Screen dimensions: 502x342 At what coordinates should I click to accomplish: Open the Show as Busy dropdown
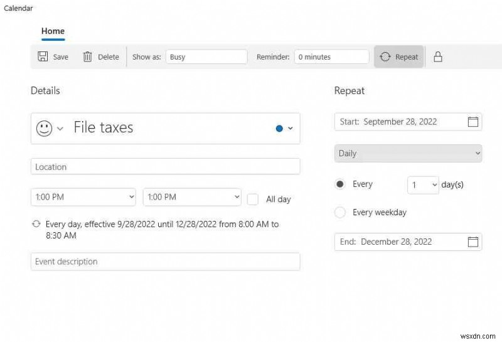pos(206,56)
